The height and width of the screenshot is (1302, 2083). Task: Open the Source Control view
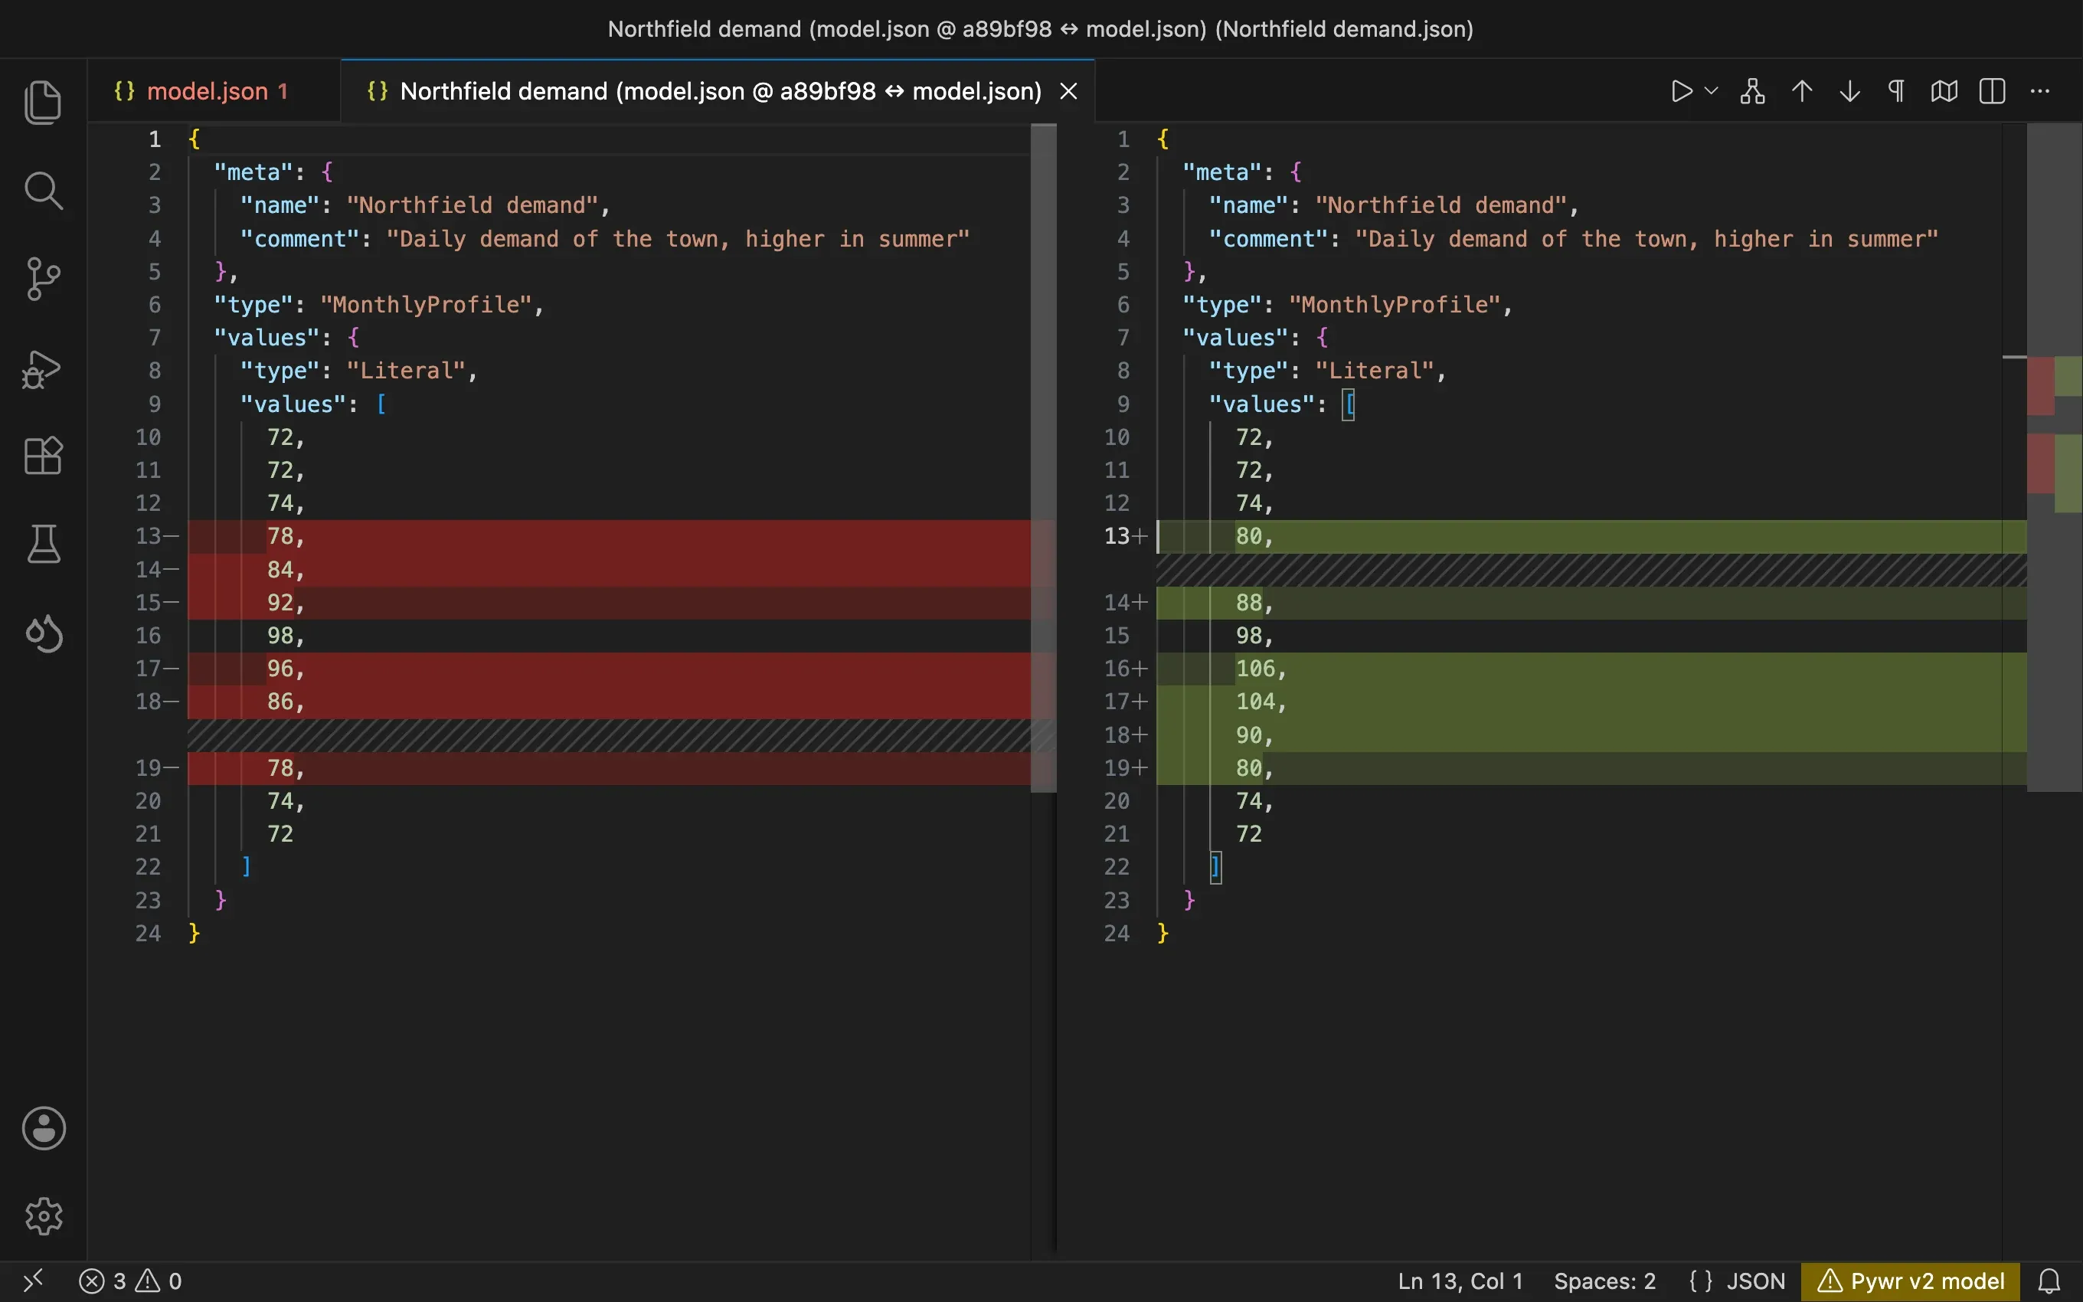(x=43, y=279)
